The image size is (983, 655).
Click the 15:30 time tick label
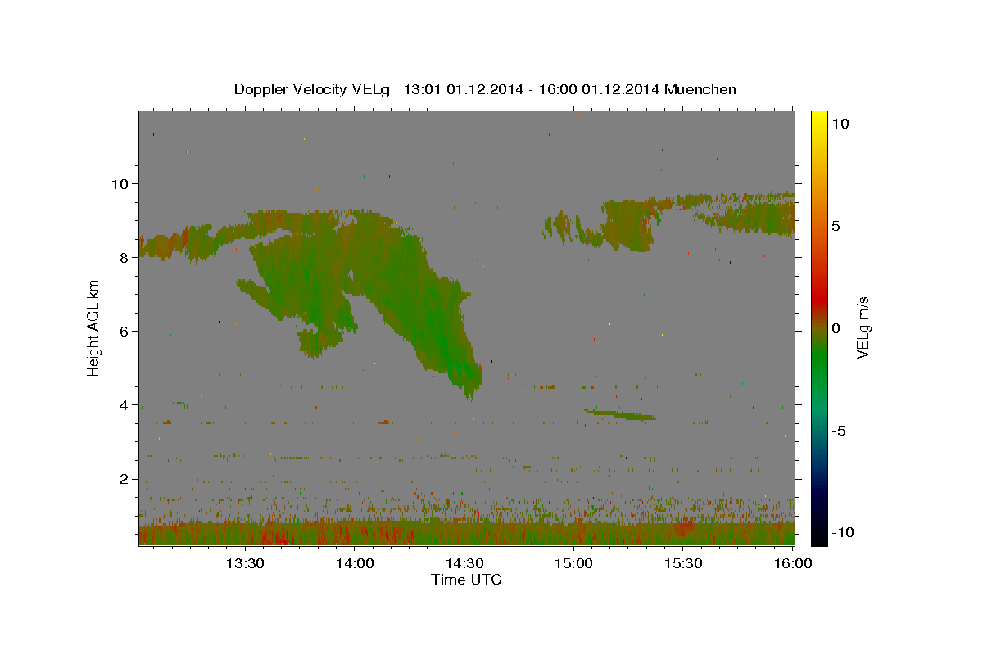(x=684, y=563)
